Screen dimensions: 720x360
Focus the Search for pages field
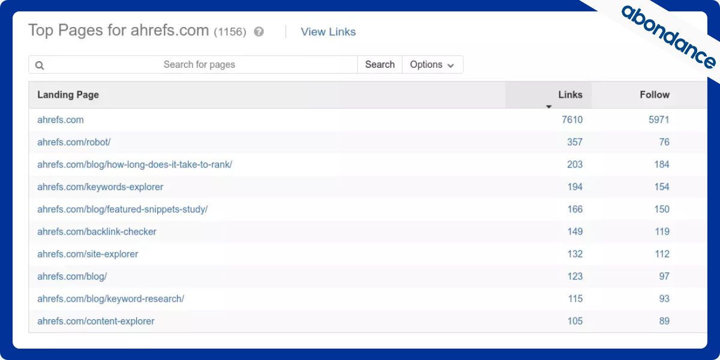[x=199, y=65]
